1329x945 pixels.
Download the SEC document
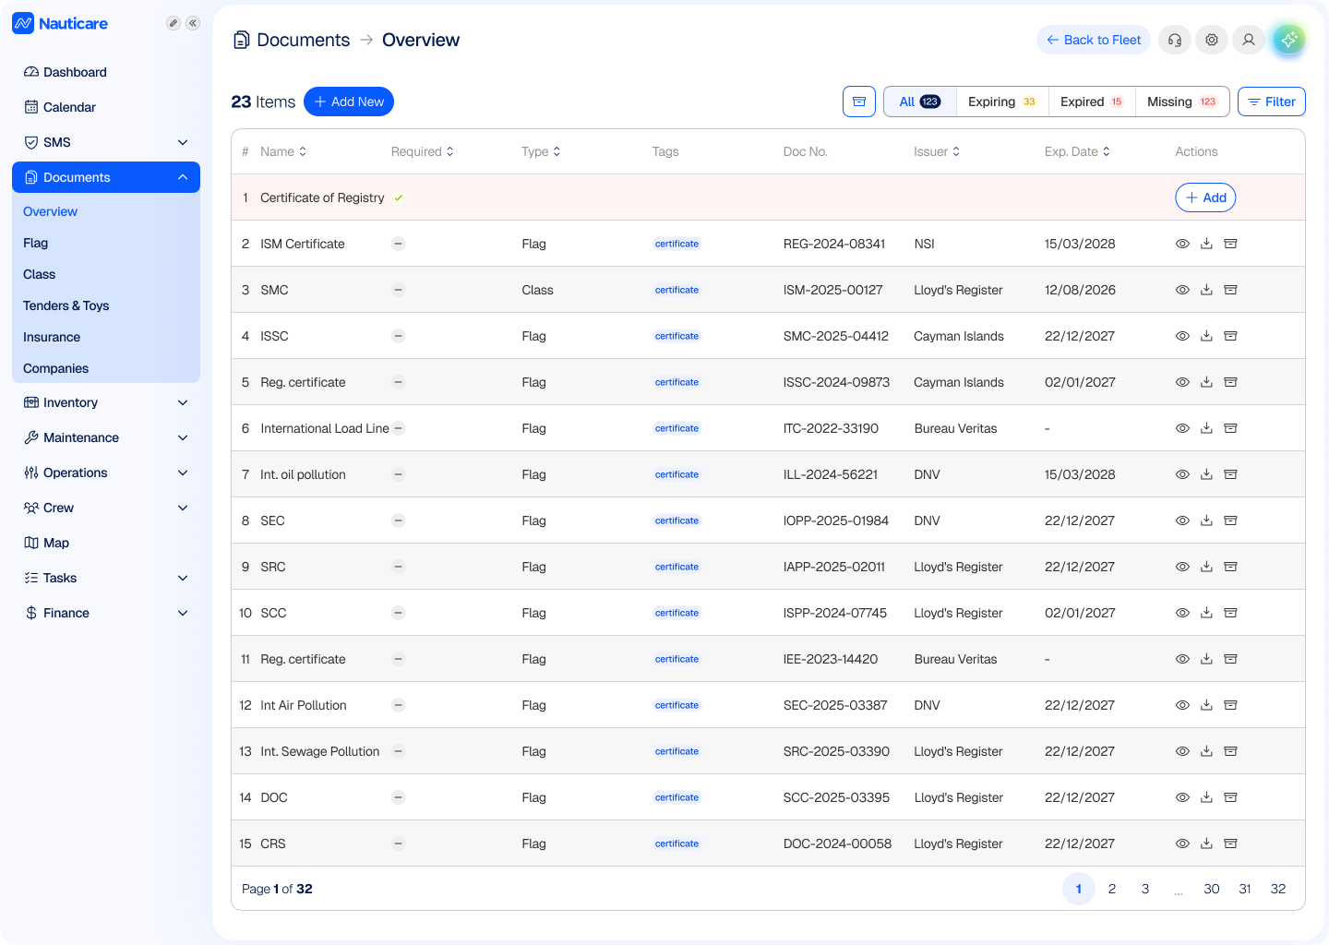pos(1206,520)
